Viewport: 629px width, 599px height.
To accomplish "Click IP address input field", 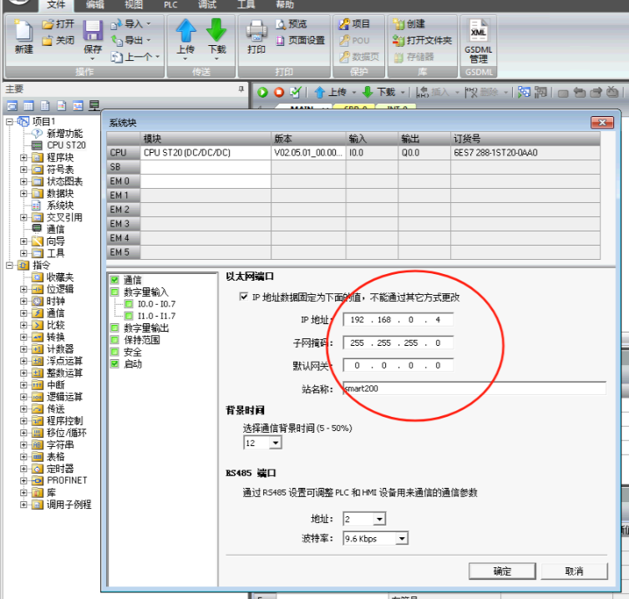I will click(x=398, y=320).
